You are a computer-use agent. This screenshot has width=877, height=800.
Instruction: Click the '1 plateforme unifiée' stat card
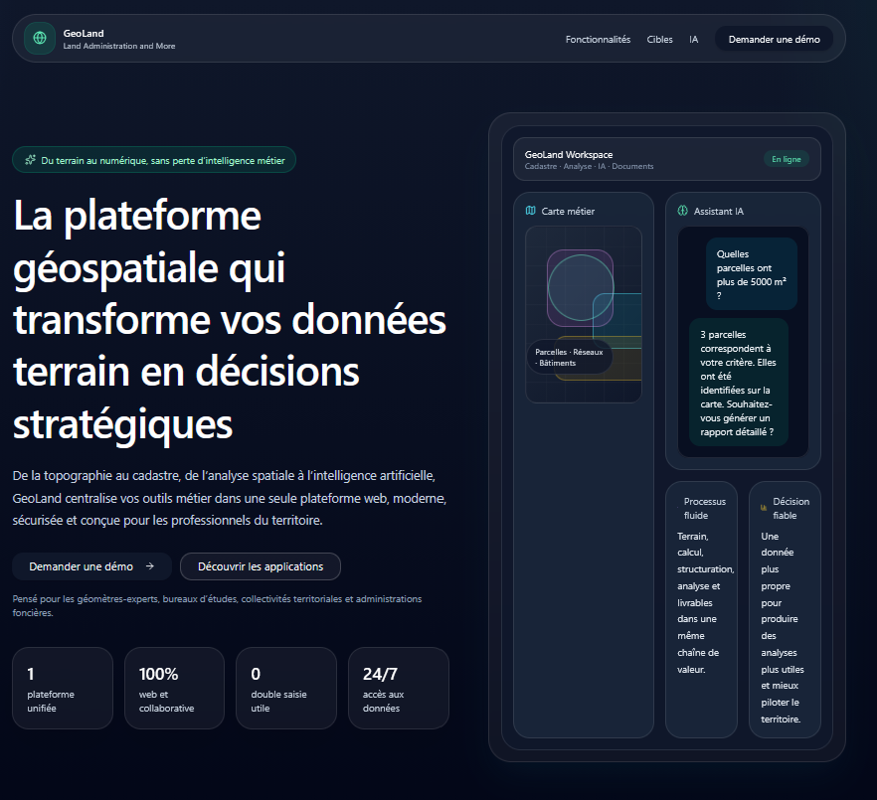(63, 688)
